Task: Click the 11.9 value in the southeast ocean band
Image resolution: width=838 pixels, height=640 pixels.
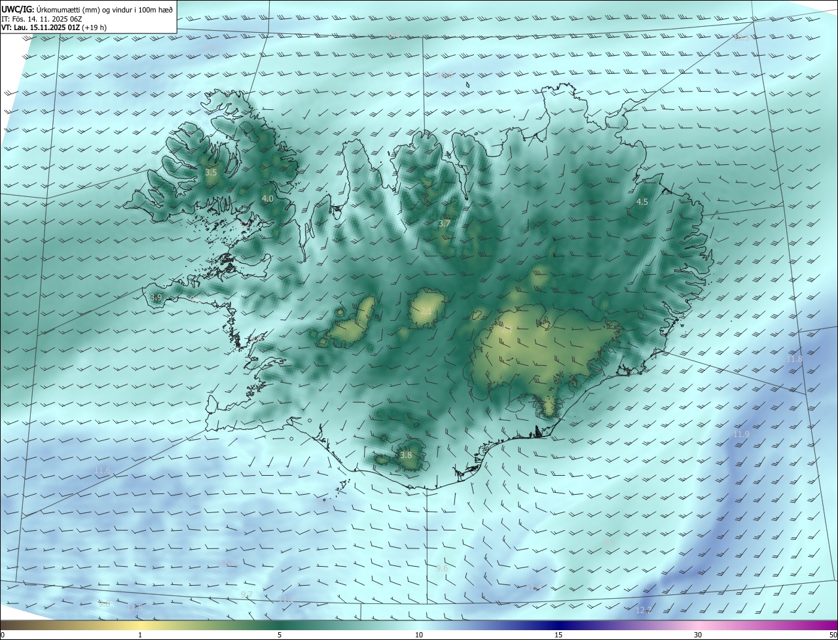Action: pyautogui.click(x=741, y=435)
